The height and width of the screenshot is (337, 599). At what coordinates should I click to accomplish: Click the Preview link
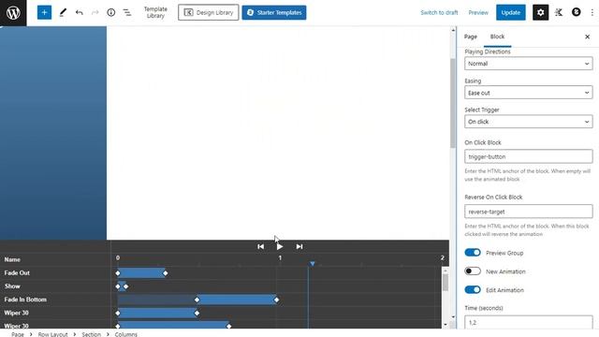(x=478, y=12)
